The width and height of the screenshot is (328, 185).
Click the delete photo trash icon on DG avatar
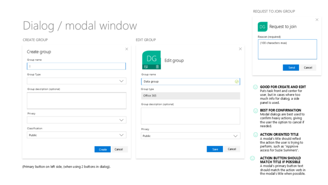coord(157,67)
